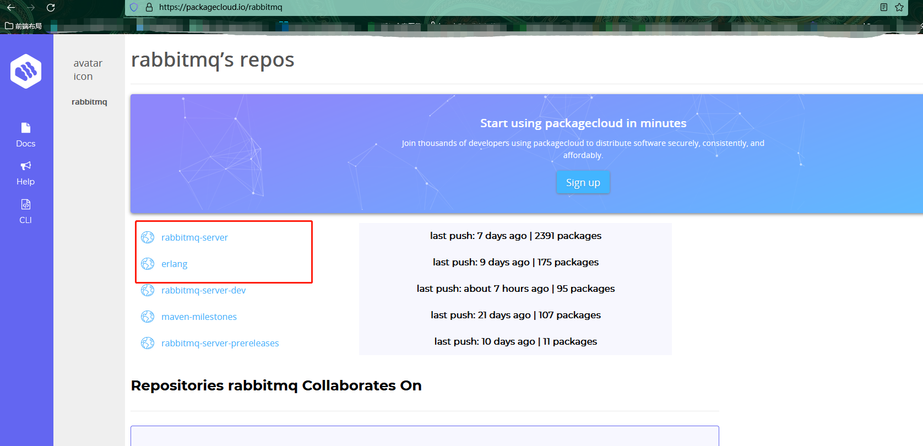Click "last push: 10 days ago | 11 packages"
The width and height of the screenshot is (923, 446).
tap(515, 341)
